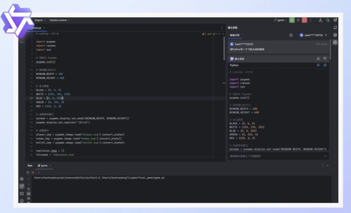Toggle thumbs down on the AI answer
This screenshot has height=213, width=351.
[x=325, y=59]
